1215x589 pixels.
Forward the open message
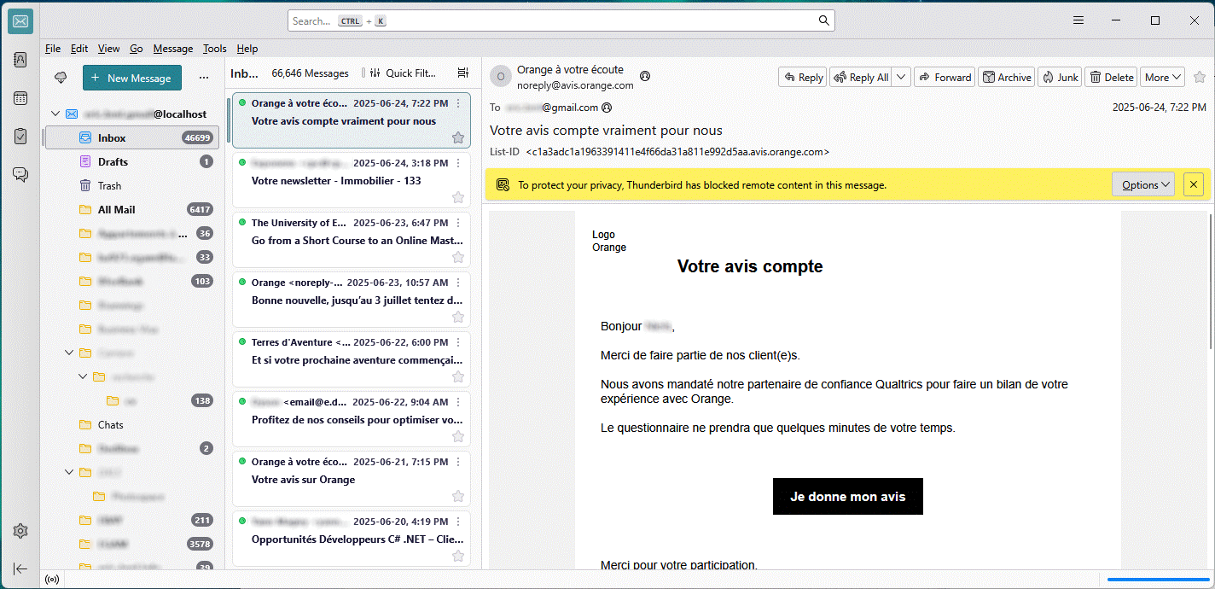click(945, 77)
